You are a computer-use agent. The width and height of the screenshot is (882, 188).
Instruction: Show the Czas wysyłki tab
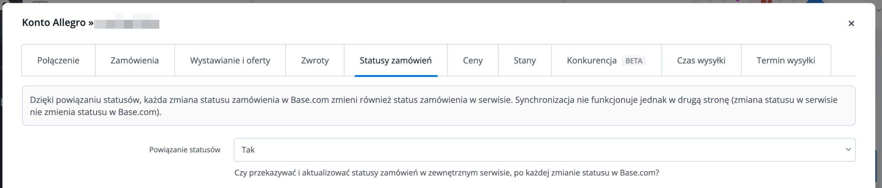701,60
